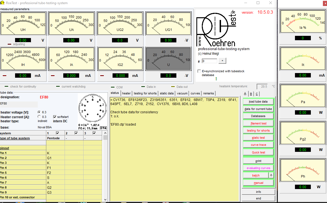Switch to testing for shorts tab
This screenshot has height=203, width=327.
tap(145, 93)
